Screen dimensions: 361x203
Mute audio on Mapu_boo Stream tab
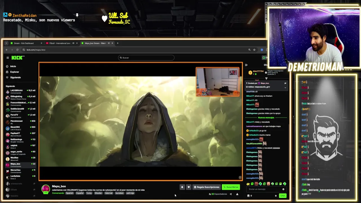(109, 43)
